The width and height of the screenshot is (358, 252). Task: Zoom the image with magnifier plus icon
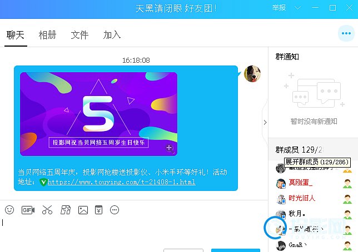pyautogui.click(x=169, y=148)
